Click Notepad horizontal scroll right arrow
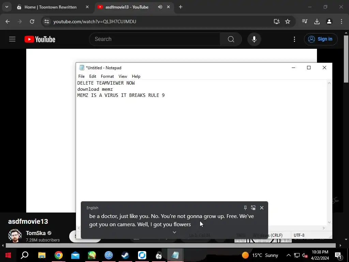 tap(324, 228)
